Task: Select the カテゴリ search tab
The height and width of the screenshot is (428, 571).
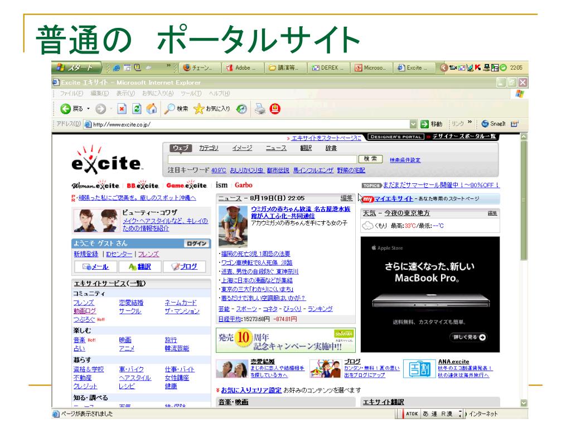Action: (x=209, y=148)
